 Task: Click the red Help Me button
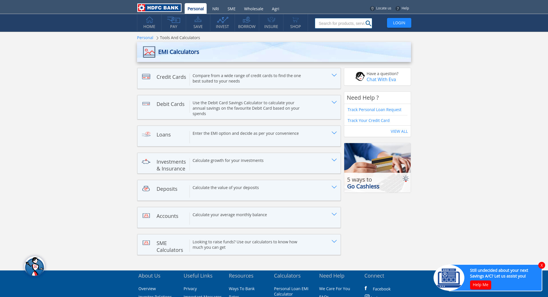(480, 285)
